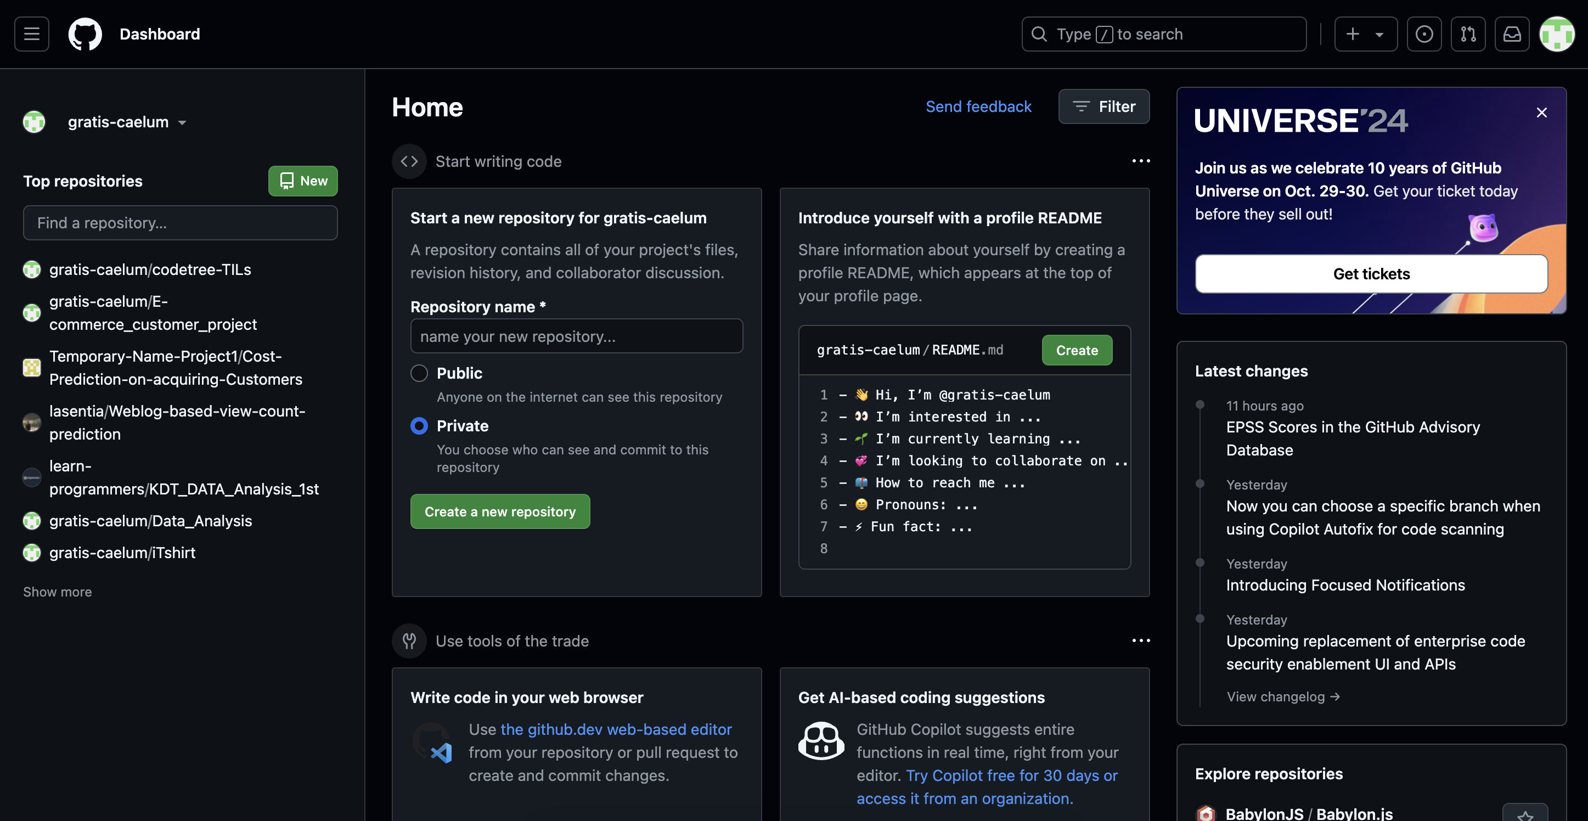Viewport: 1588px width, 821px height.
Task: Click the Repository name input field
Action: tap(576, 336)
